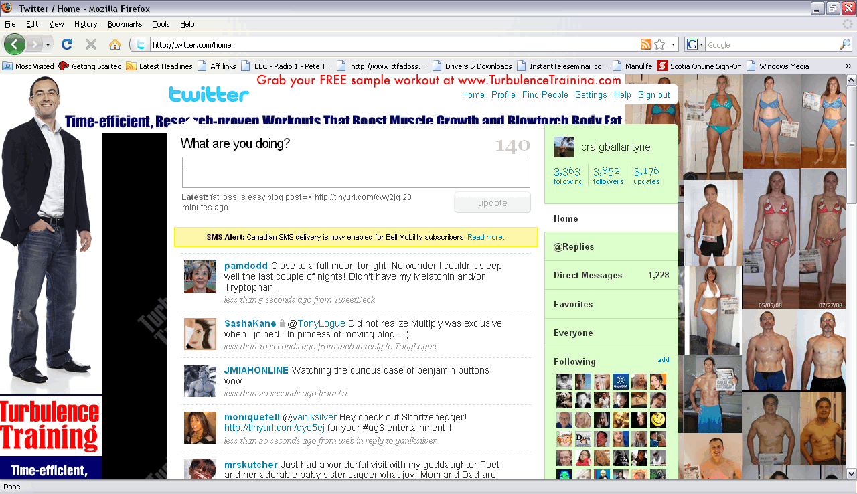
Task: Open pamdodd's profile picture
Action: click(200, 276)
